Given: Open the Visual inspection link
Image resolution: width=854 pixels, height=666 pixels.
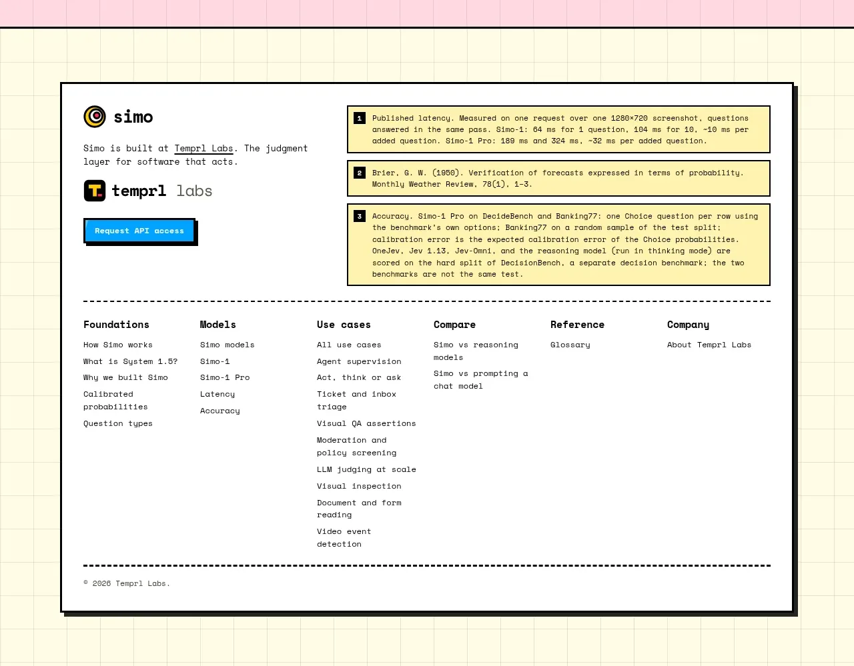Looking at the screenshot, I should [359, 486].
